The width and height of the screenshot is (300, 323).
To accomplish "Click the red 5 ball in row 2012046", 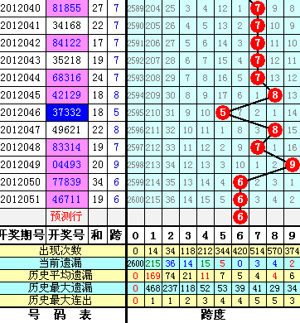I will click(223, 113).
